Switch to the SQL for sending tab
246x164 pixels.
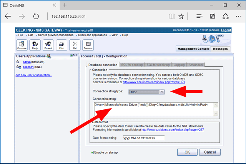(x=131, y=65)
